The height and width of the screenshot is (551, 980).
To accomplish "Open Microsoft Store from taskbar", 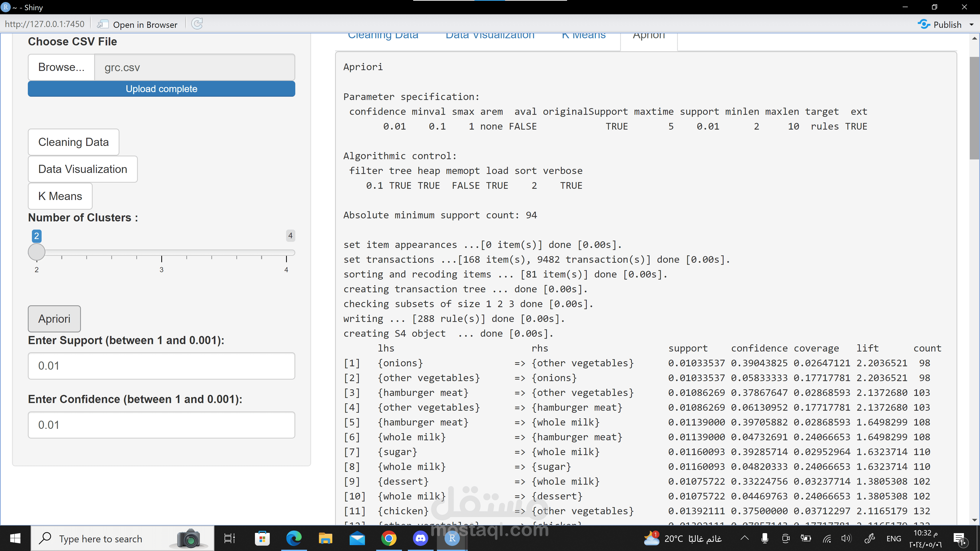I will 262,538.
